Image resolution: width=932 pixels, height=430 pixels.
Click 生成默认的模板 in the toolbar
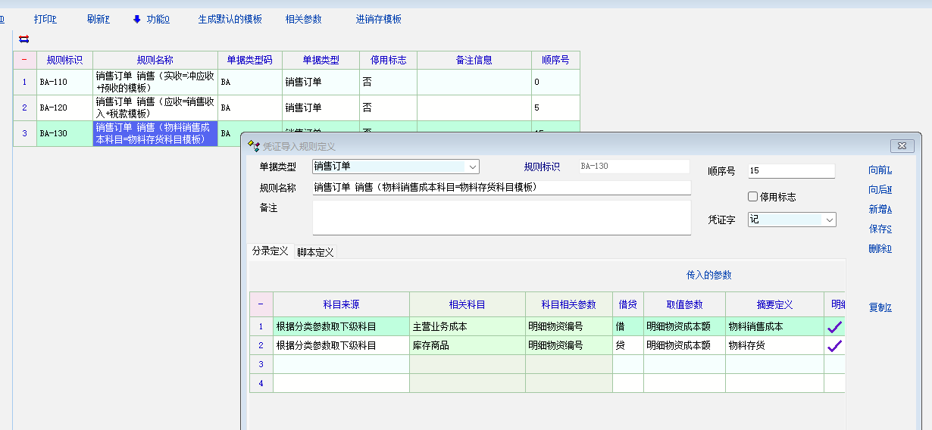tap(230, 19)
